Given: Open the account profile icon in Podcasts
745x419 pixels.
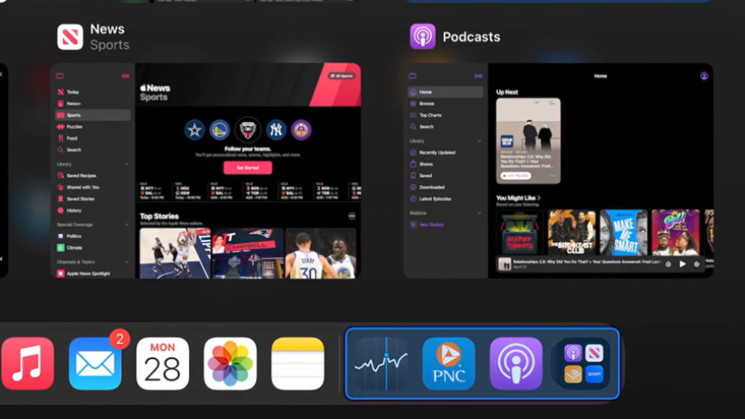Looking at the screenshot, I should click(705, 76).
